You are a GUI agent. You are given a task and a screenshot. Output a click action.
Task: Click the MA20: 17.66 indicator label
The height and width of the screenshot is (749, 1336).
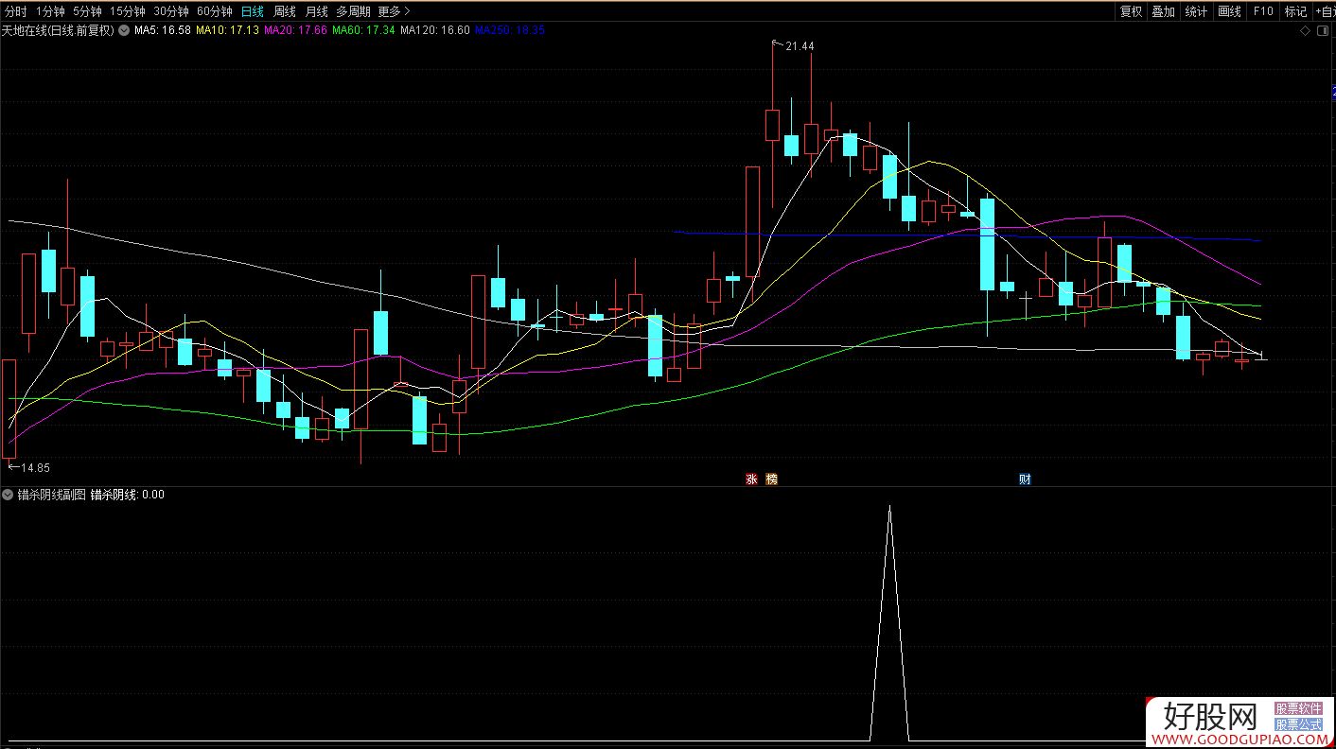(295, 30)
